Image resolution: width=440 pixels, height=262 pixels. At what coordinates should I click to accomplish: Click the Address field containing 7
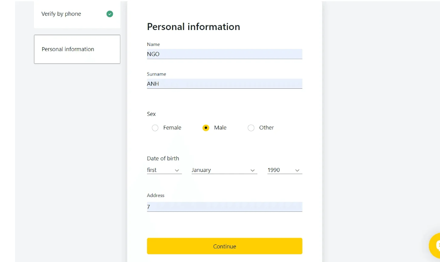(224, 207)
